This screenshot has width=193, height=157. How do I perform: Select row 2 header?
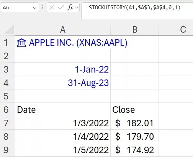point(7,56)
